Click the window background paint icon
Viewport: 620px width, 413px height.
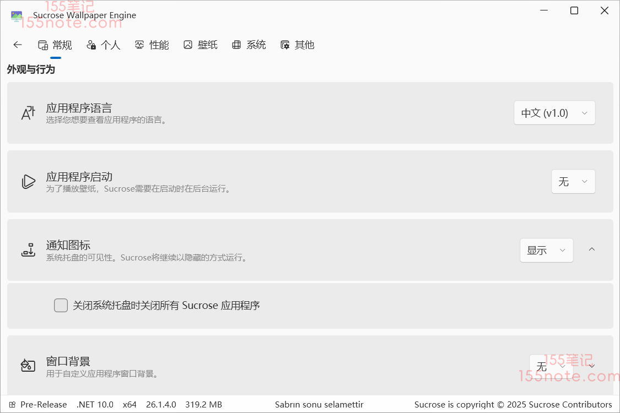(28, 366)
